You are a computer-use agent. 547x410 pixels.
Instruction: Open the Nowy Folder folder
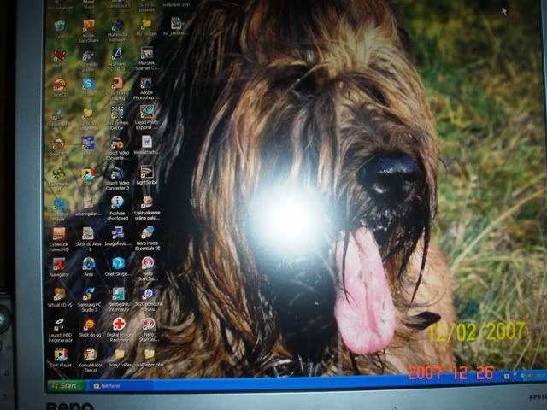click(120, 354)
